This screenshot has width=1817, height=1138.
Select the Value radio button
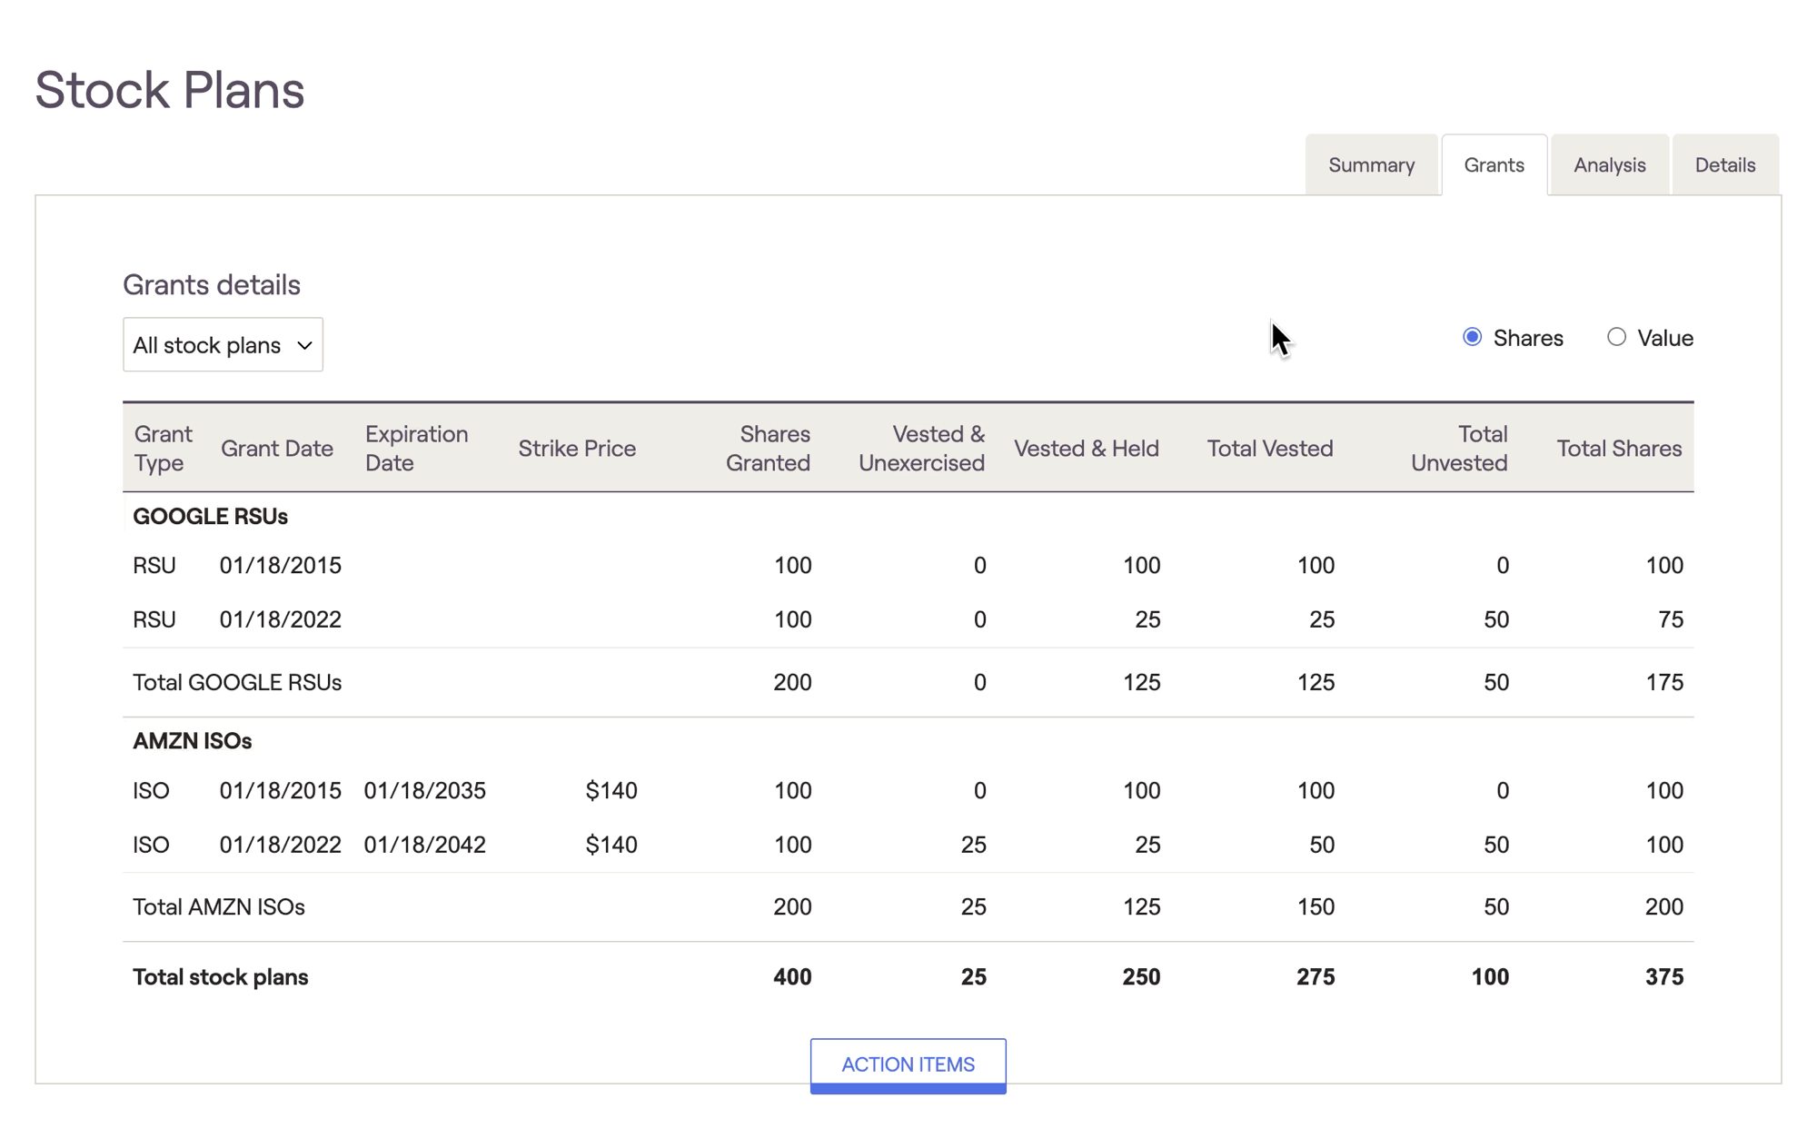tap(1616, 338)
